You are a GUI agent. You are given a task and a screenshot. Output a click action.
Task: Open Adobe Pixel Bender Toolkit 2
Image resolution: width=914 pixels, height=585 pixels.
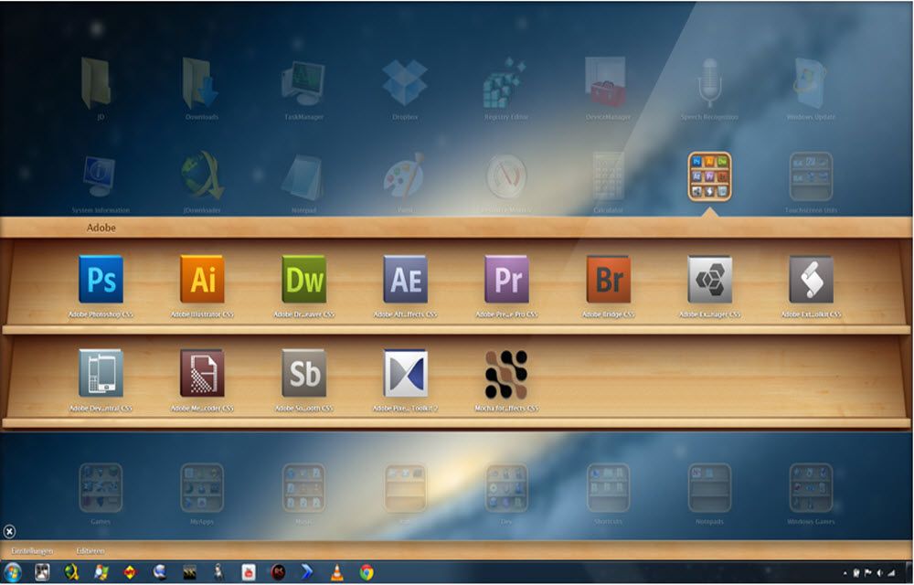pos(405,373)
